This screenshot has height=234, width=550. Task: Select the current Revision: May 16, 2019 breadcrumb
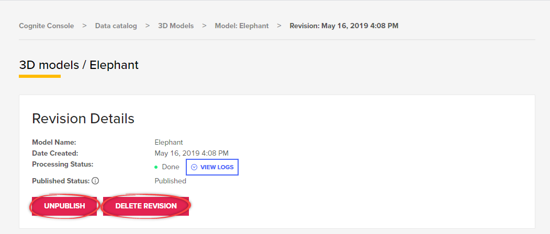(x=344, y=26)
